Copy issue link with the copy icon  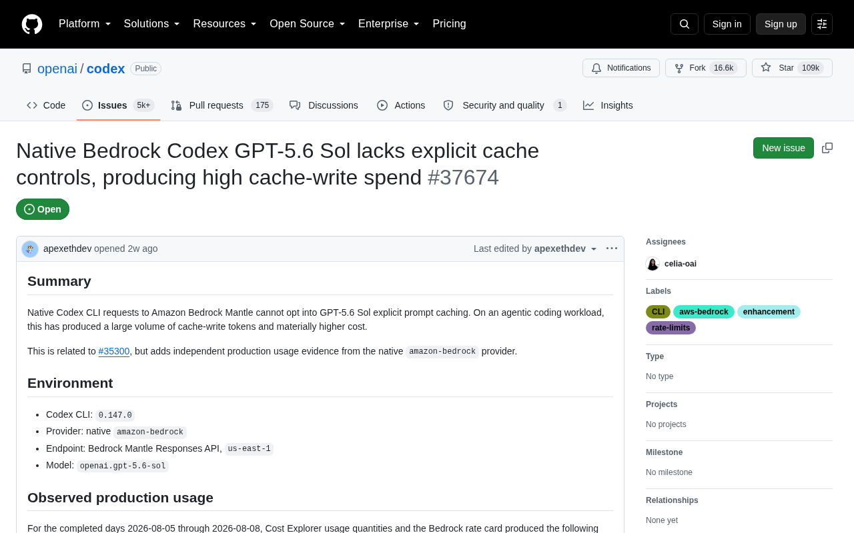coord(827,148)
